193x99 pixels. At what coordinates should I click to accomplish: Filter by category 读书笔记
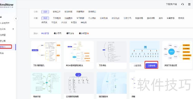pyautogui.click(x=92, y=12)
